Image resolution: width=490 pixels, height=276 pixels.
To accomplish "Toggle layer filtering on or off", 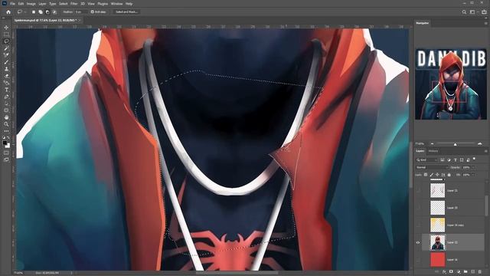I will [474, 159].
